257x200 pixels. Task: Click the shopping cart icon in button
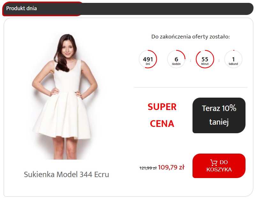tap(214, 162)
